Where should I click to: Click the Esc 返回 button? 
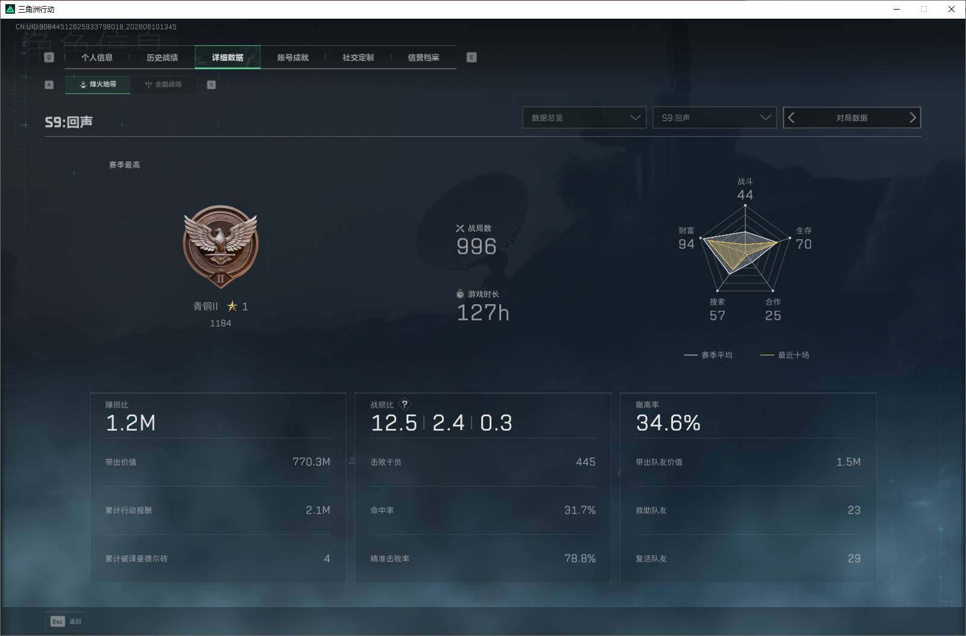[x=66, y=622]
